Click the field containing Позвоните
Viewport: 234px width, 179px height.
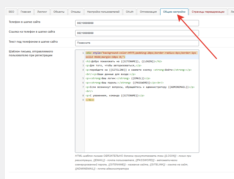(x=137, y=43)
